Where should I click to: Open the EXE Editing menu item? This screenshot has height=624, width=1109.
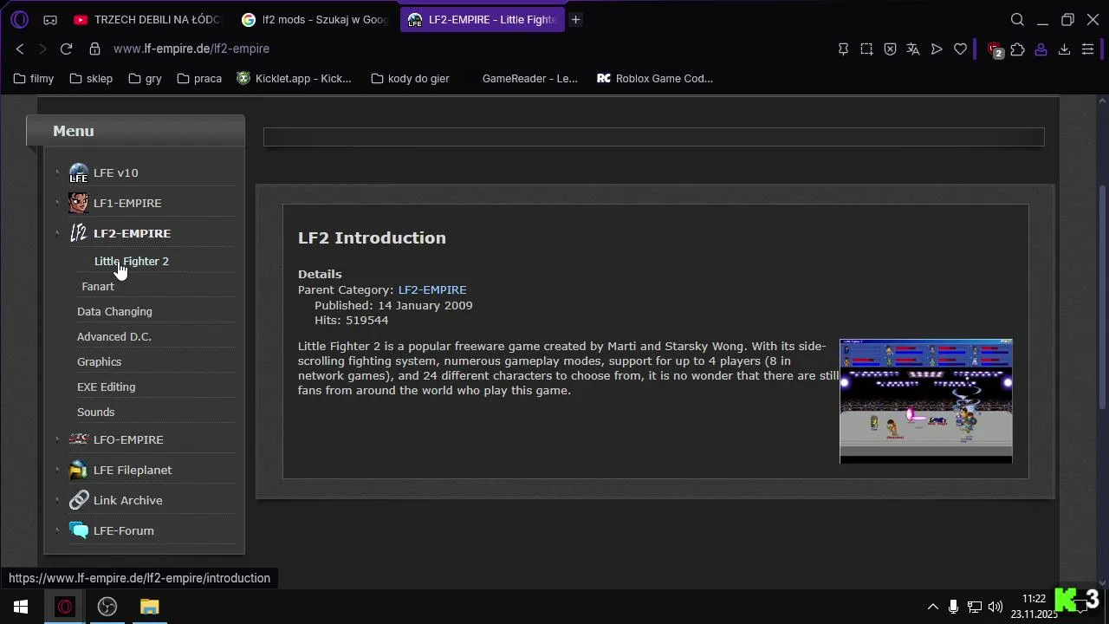(x=106, y=387)
